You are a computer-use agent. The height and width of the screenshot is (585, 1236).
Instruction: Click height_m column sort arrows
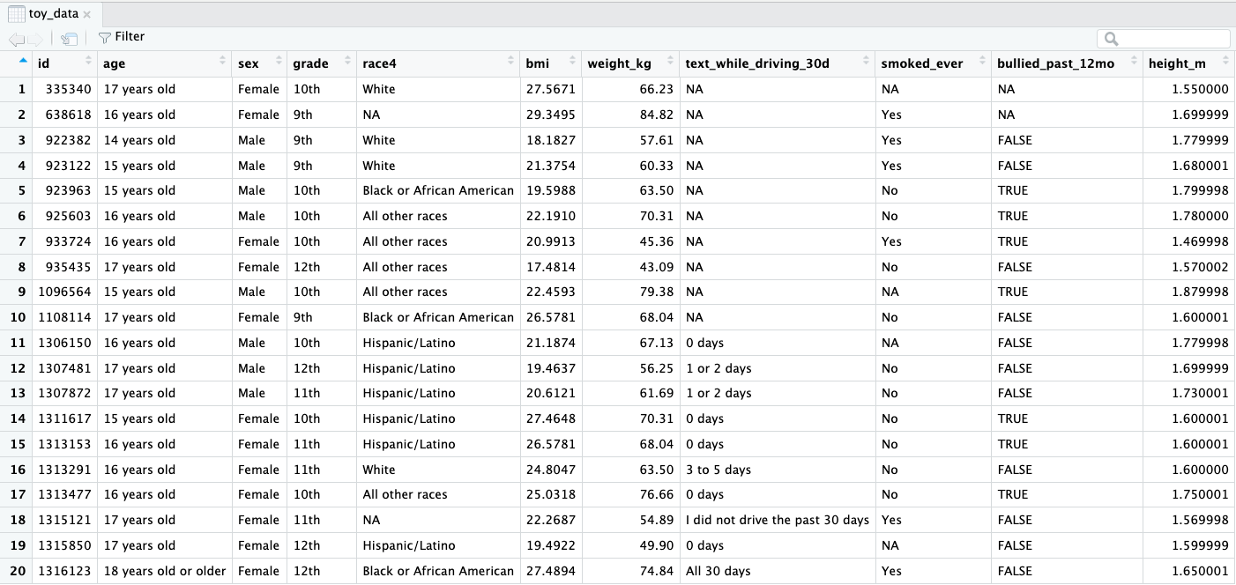point(1224,63)
